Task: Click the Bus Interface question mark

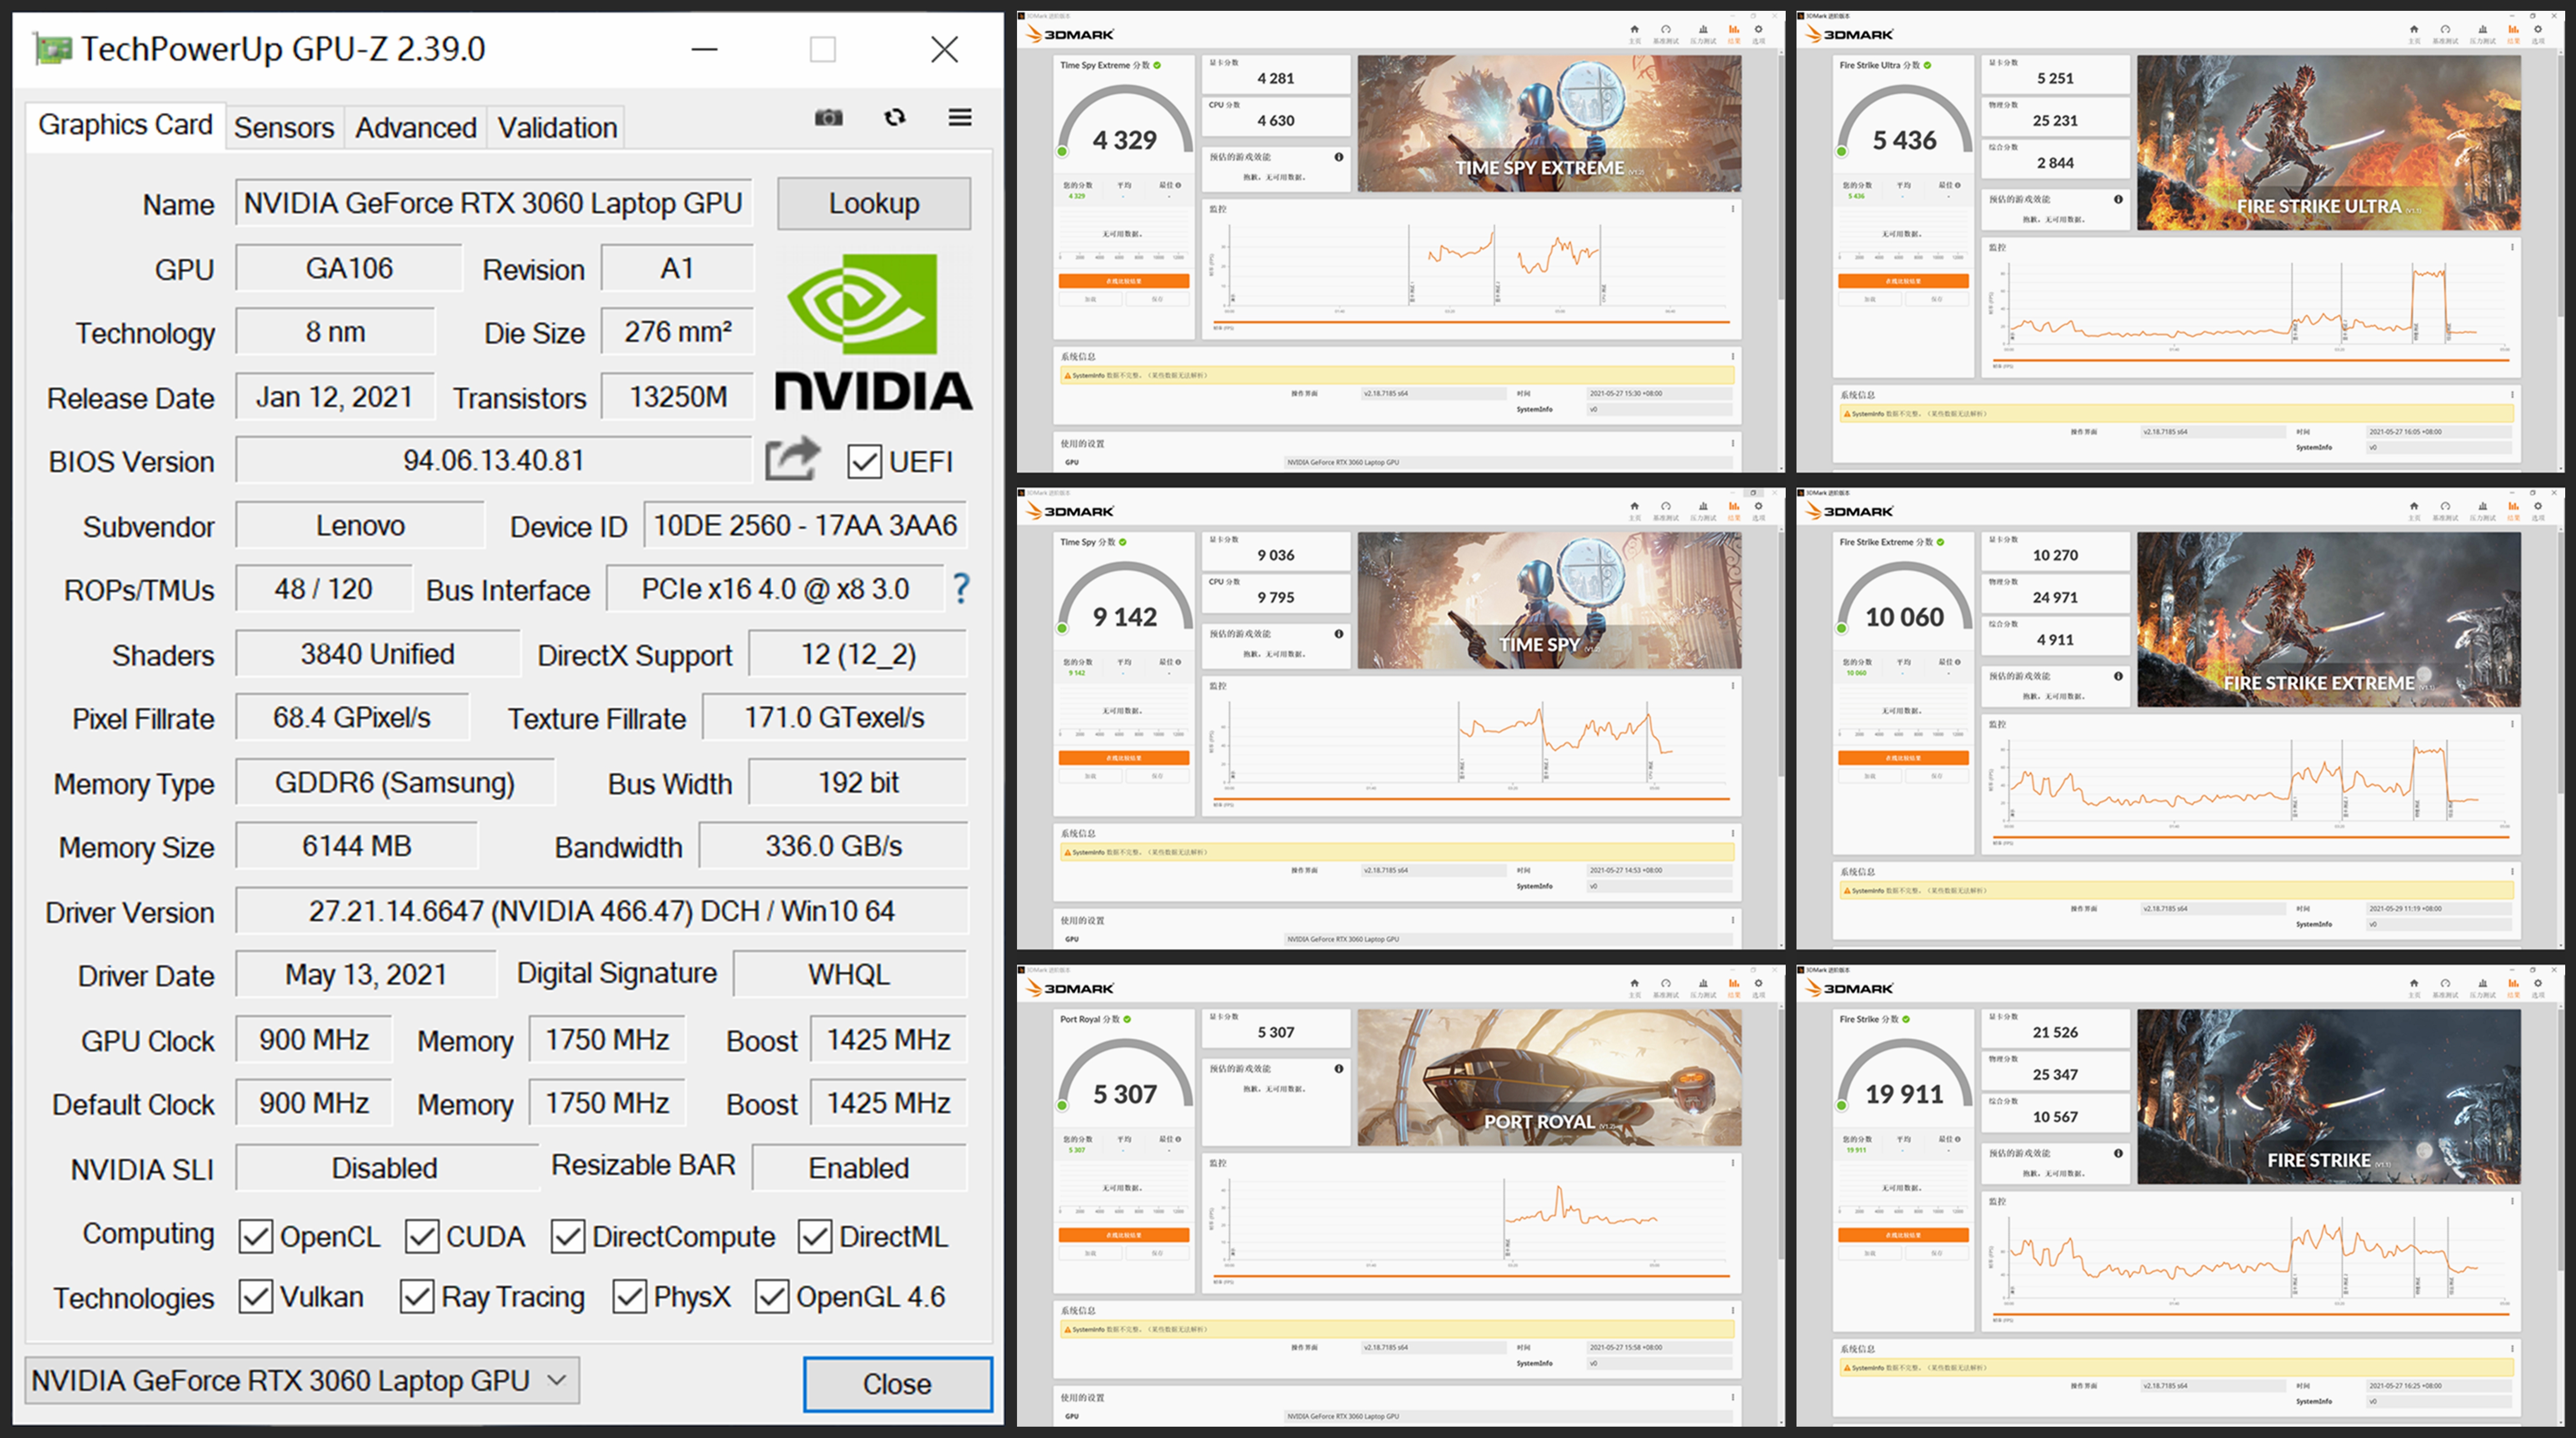Action: tap(961, 588)
